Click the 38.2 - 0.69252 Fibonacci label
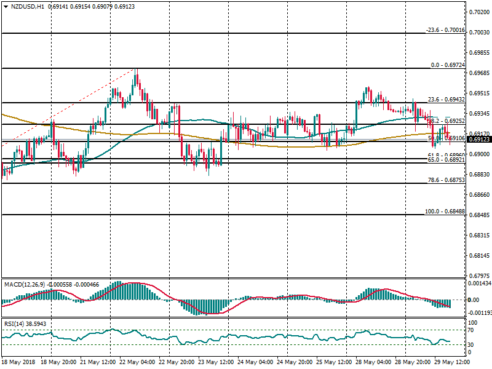This screenshot has height=369, width=492. click(x=446, y=121)
